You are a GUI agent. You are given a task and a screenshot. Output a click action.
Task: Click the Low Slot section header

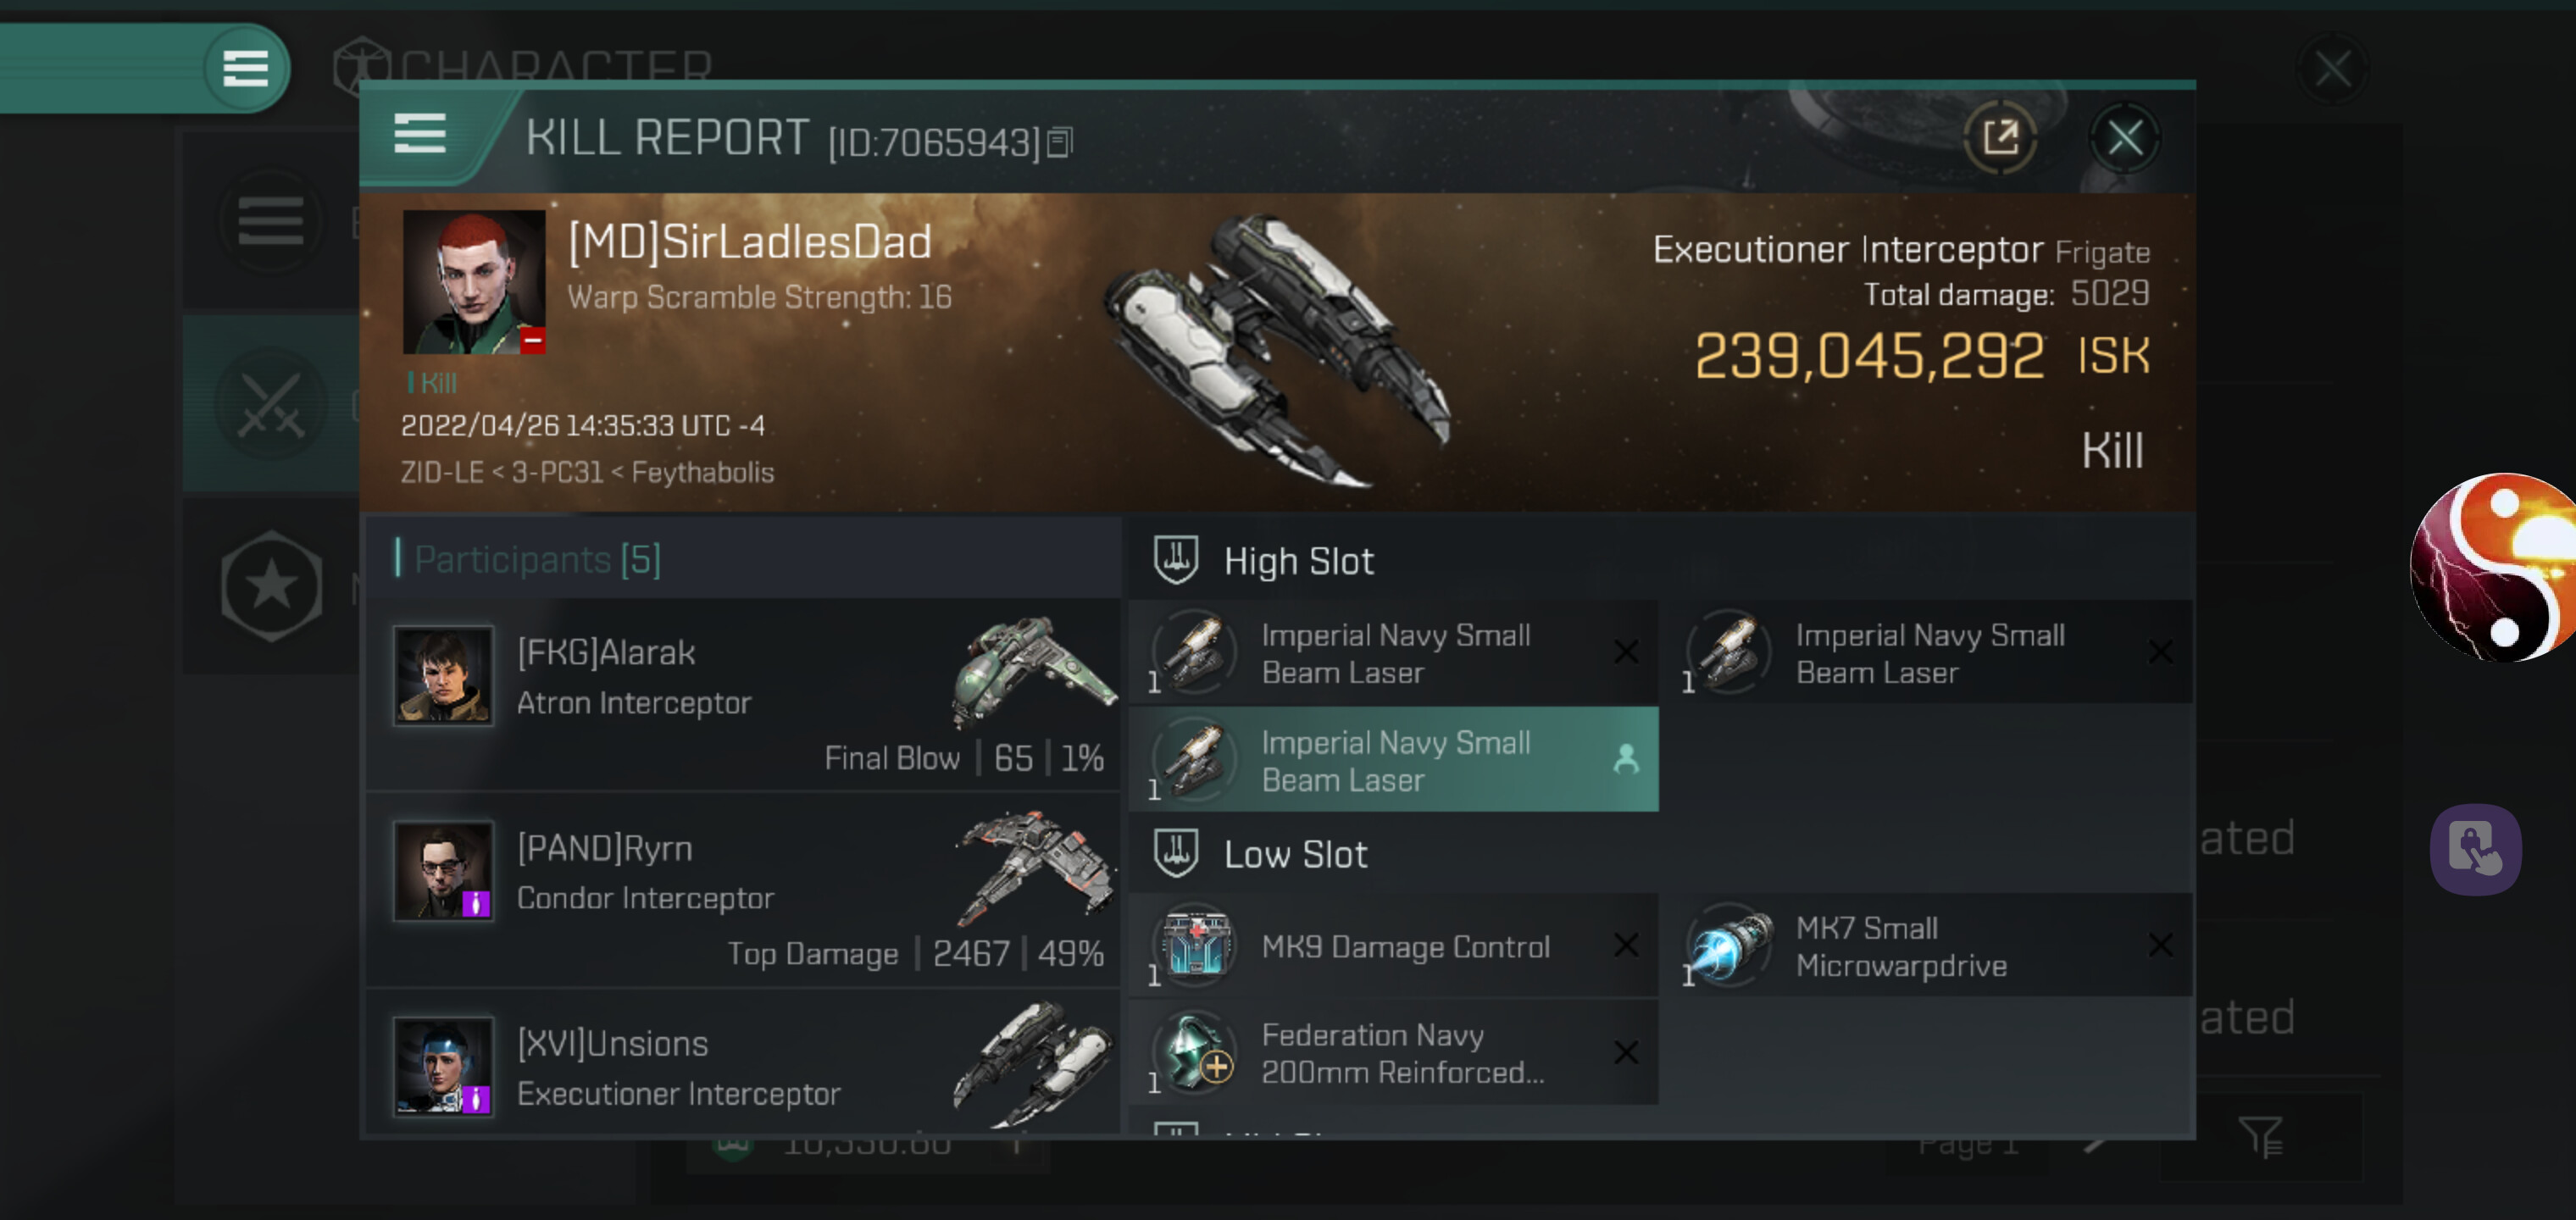click(x=1295, y=855)
